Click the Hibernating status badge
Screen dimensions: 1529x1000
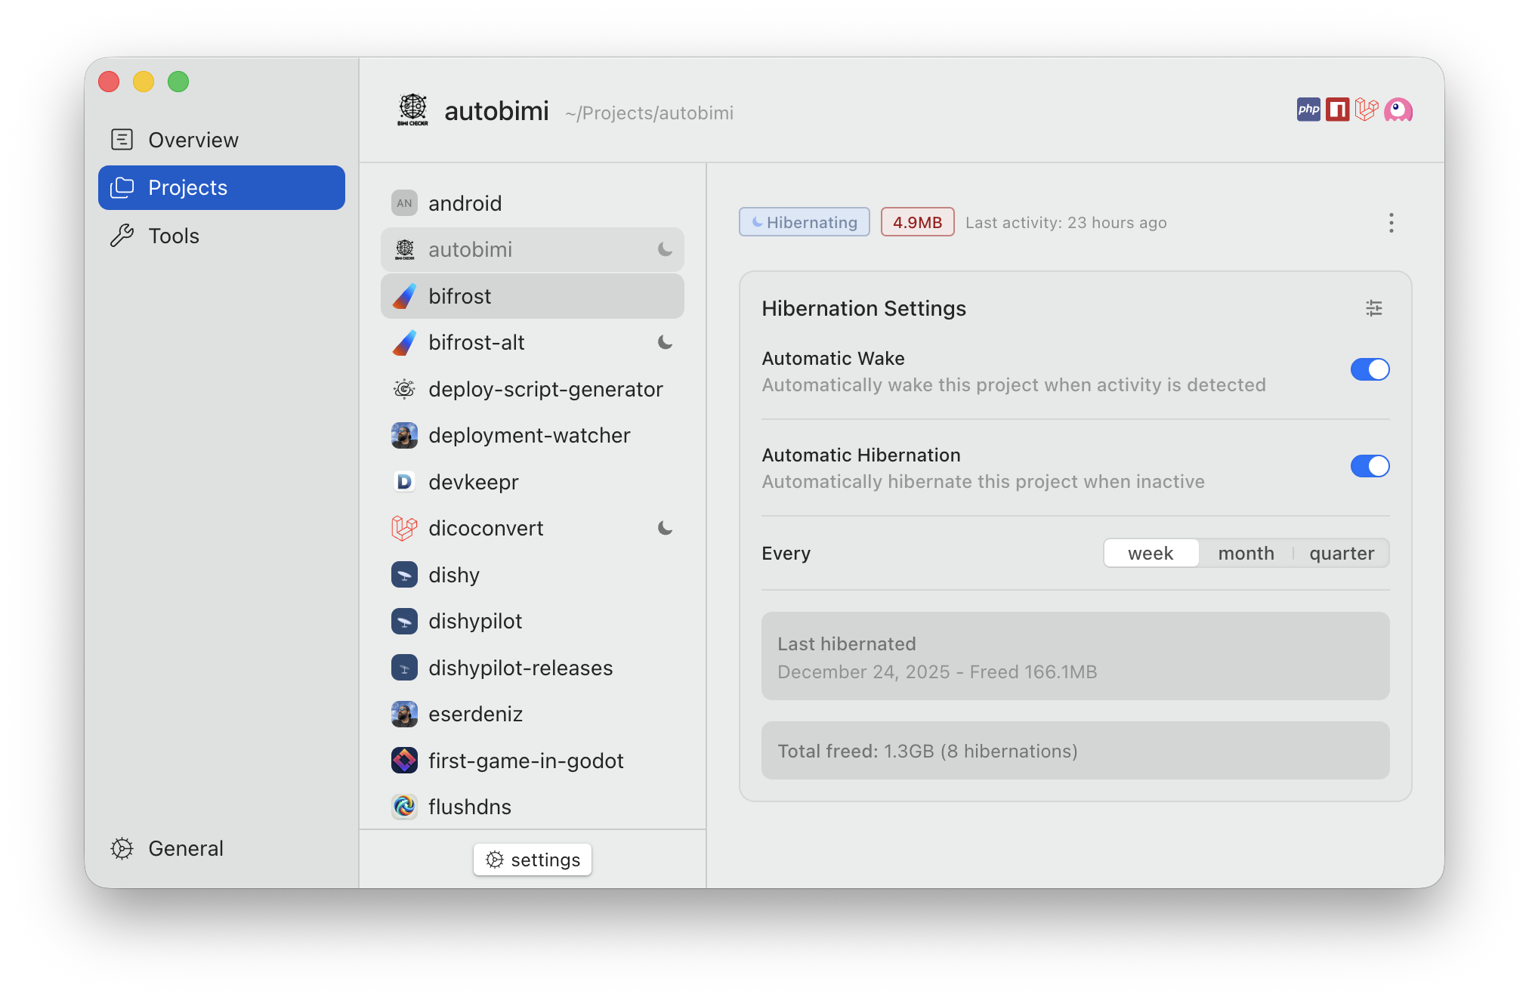(x=804, y=222)
